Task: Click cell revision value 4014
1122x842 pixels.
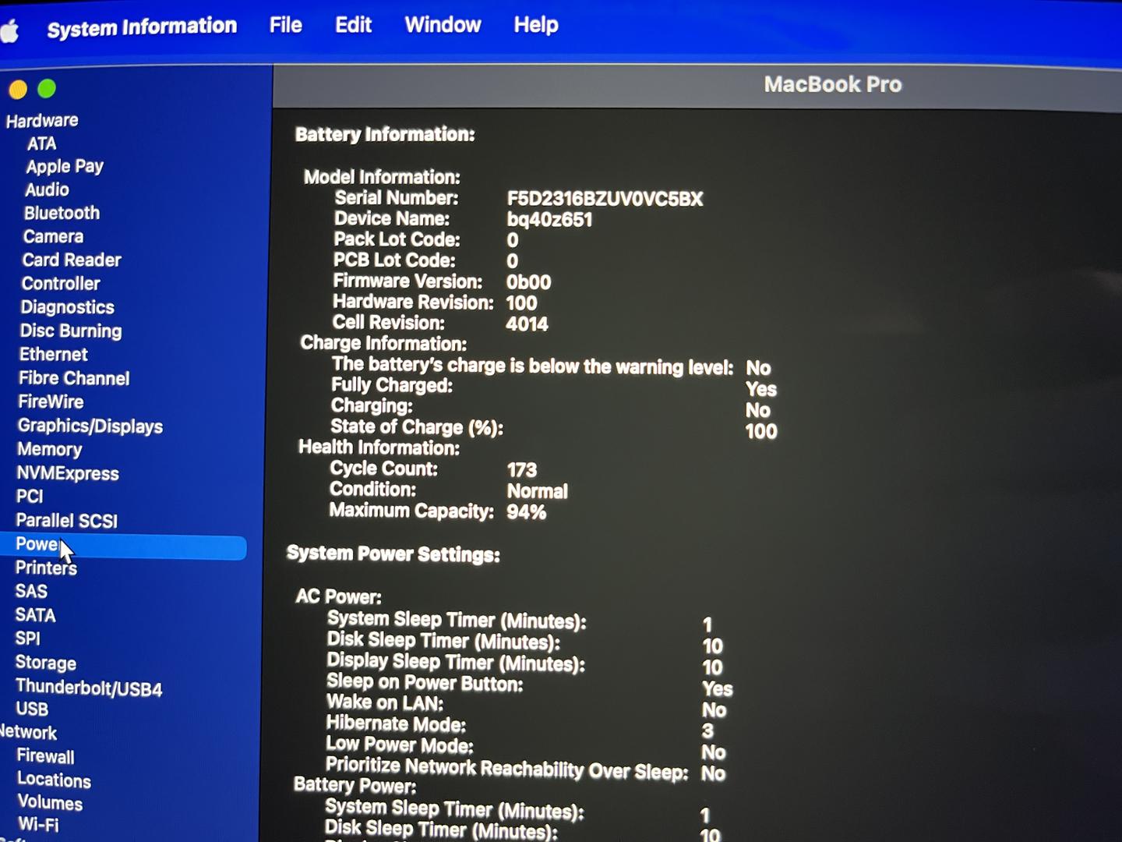Action: coord(527,324)
